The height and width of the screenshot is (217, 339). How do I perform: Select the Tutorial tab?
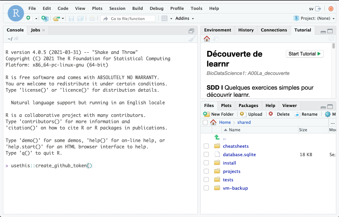303,30
